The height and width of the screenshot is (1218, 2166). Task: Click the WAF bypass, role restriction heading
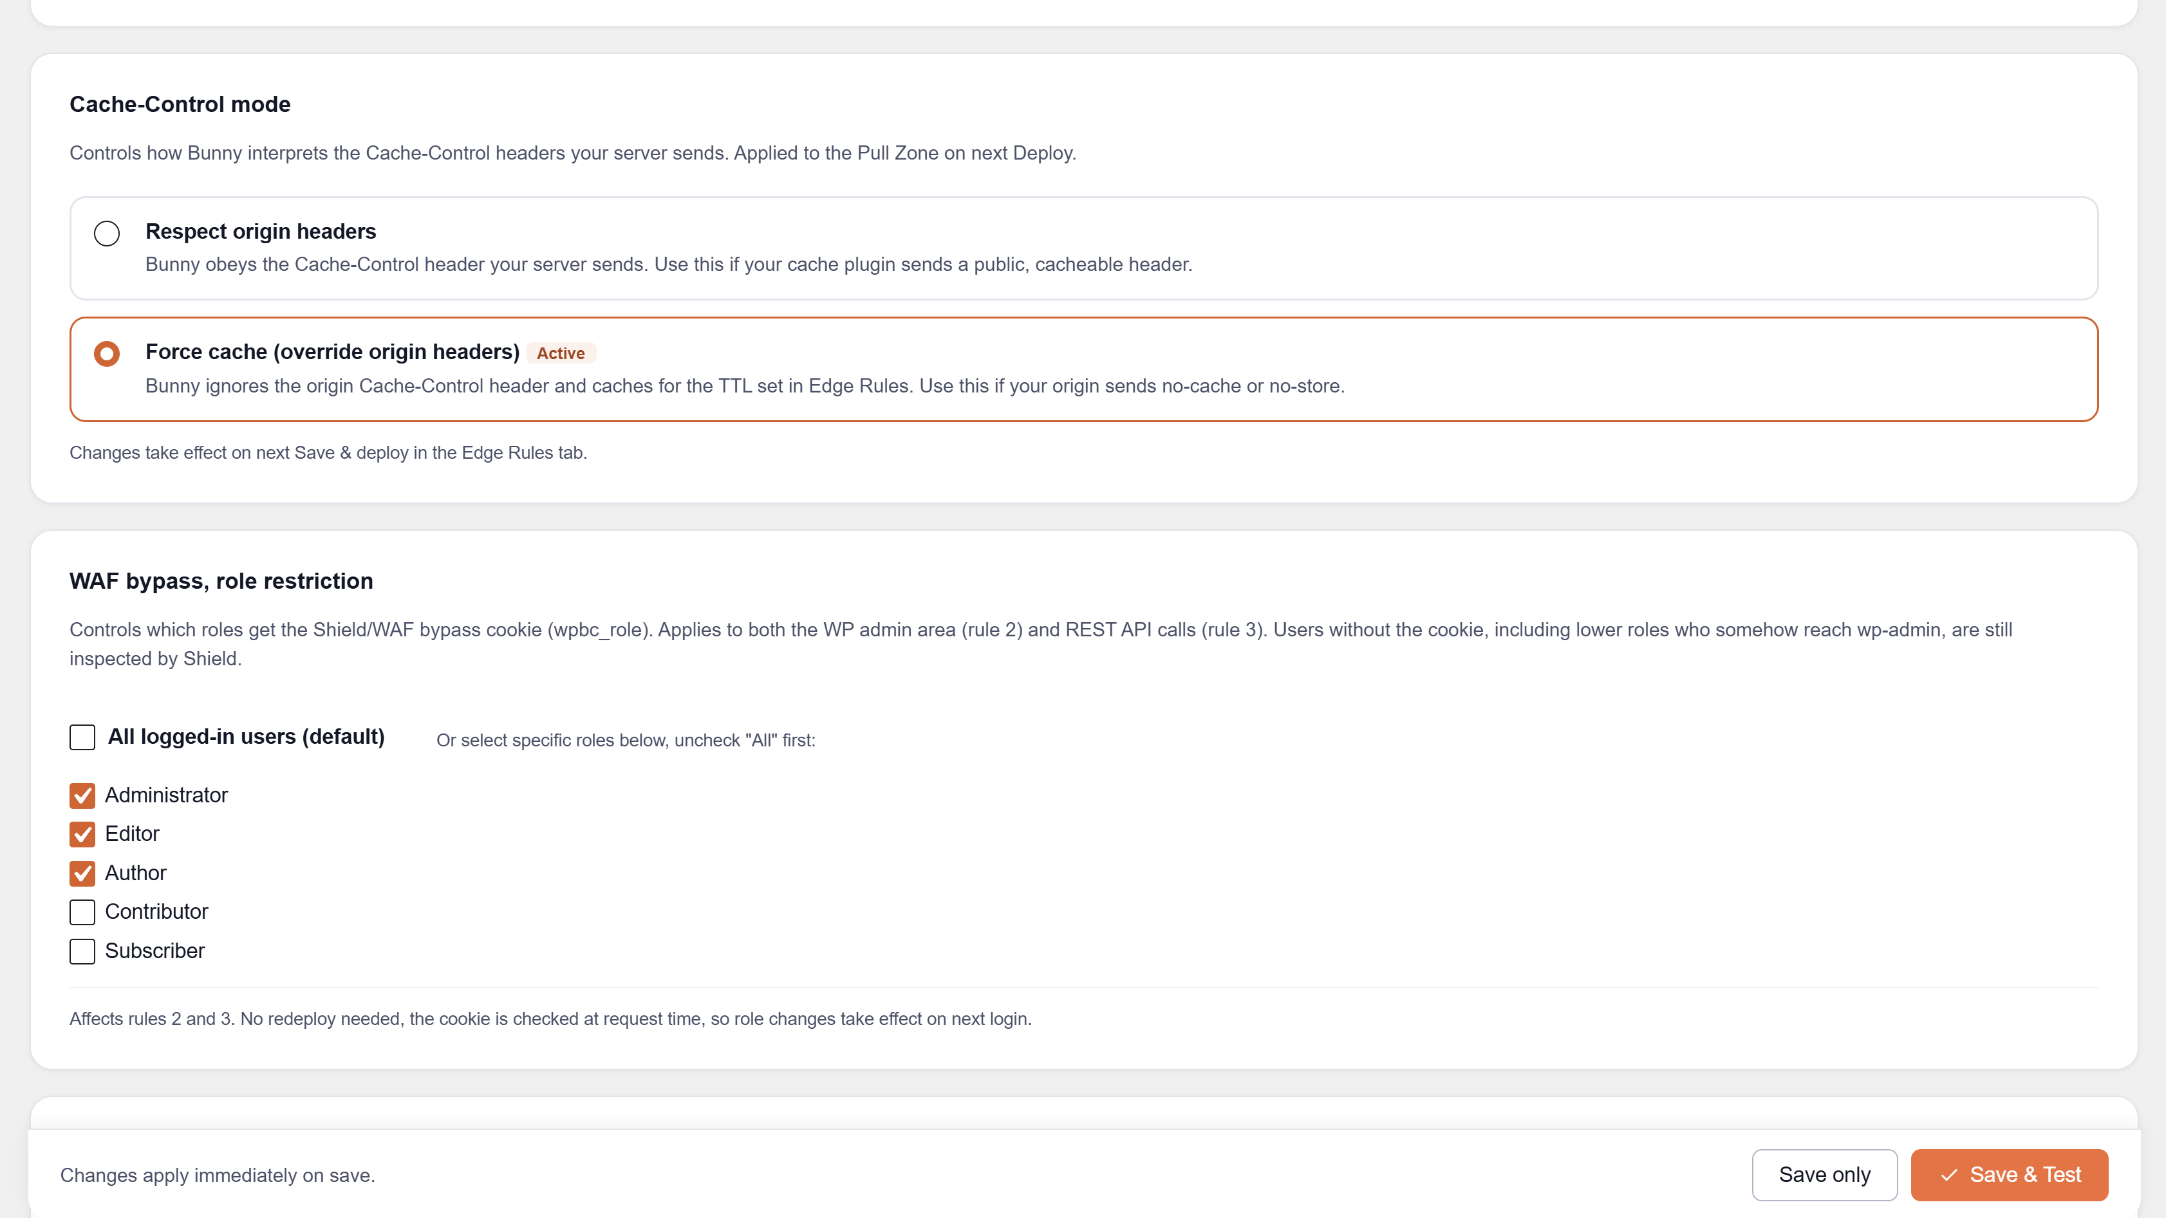pyautogui.click(x=221, y=581)
